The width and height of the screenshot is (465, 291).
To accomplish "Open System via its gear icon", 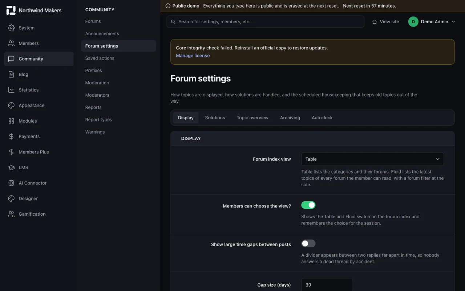I will coord(11,28).
